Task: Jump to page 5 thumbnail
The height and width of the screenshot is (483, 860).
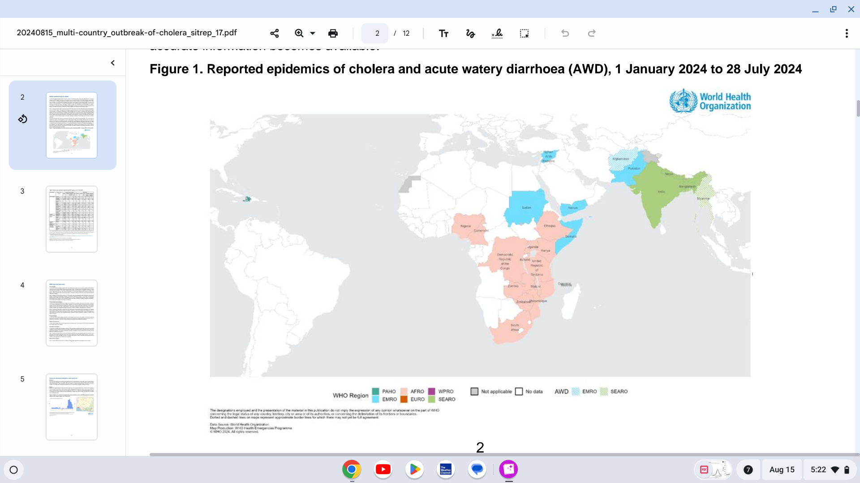Action: coord(72,407)
